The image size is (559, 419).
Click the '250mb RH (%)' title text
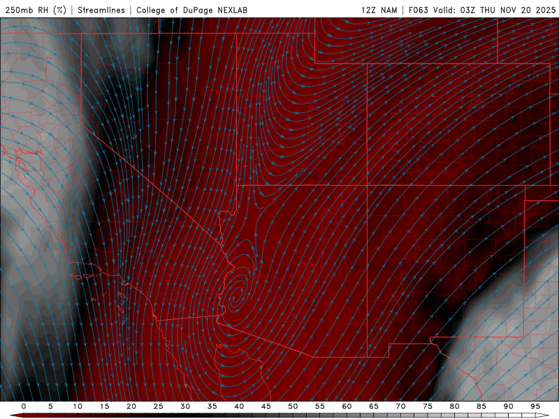pyautogui.click(x=36, y=10)
